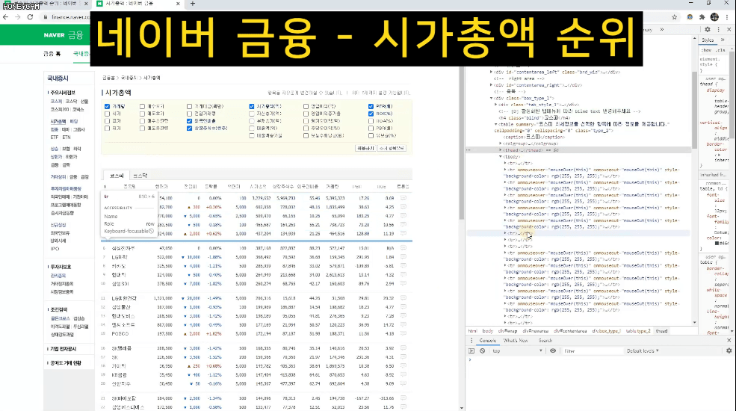Expand the colgroup node
736x411 pixels.
tap(501, 143)
